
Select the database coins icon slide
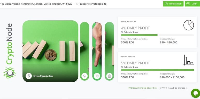(x=97, y=76)
